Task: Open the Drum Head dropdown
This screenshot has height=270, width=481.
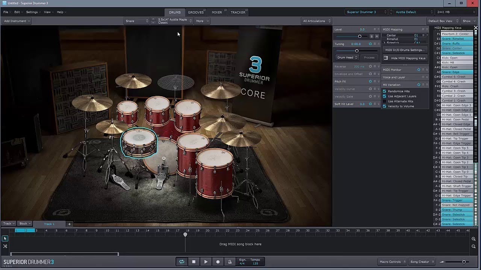Action: tap(348, 57)
